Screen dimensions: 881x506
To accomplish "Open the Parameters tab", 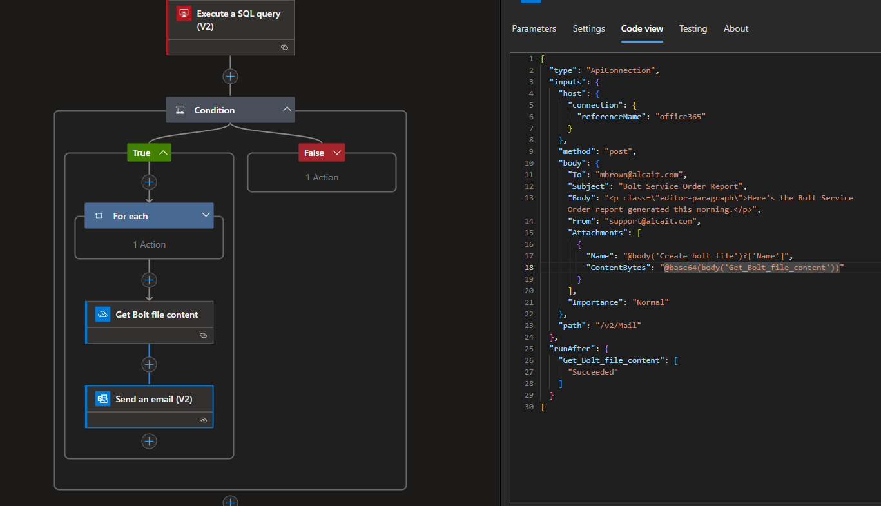I will [x=534, y=28].
